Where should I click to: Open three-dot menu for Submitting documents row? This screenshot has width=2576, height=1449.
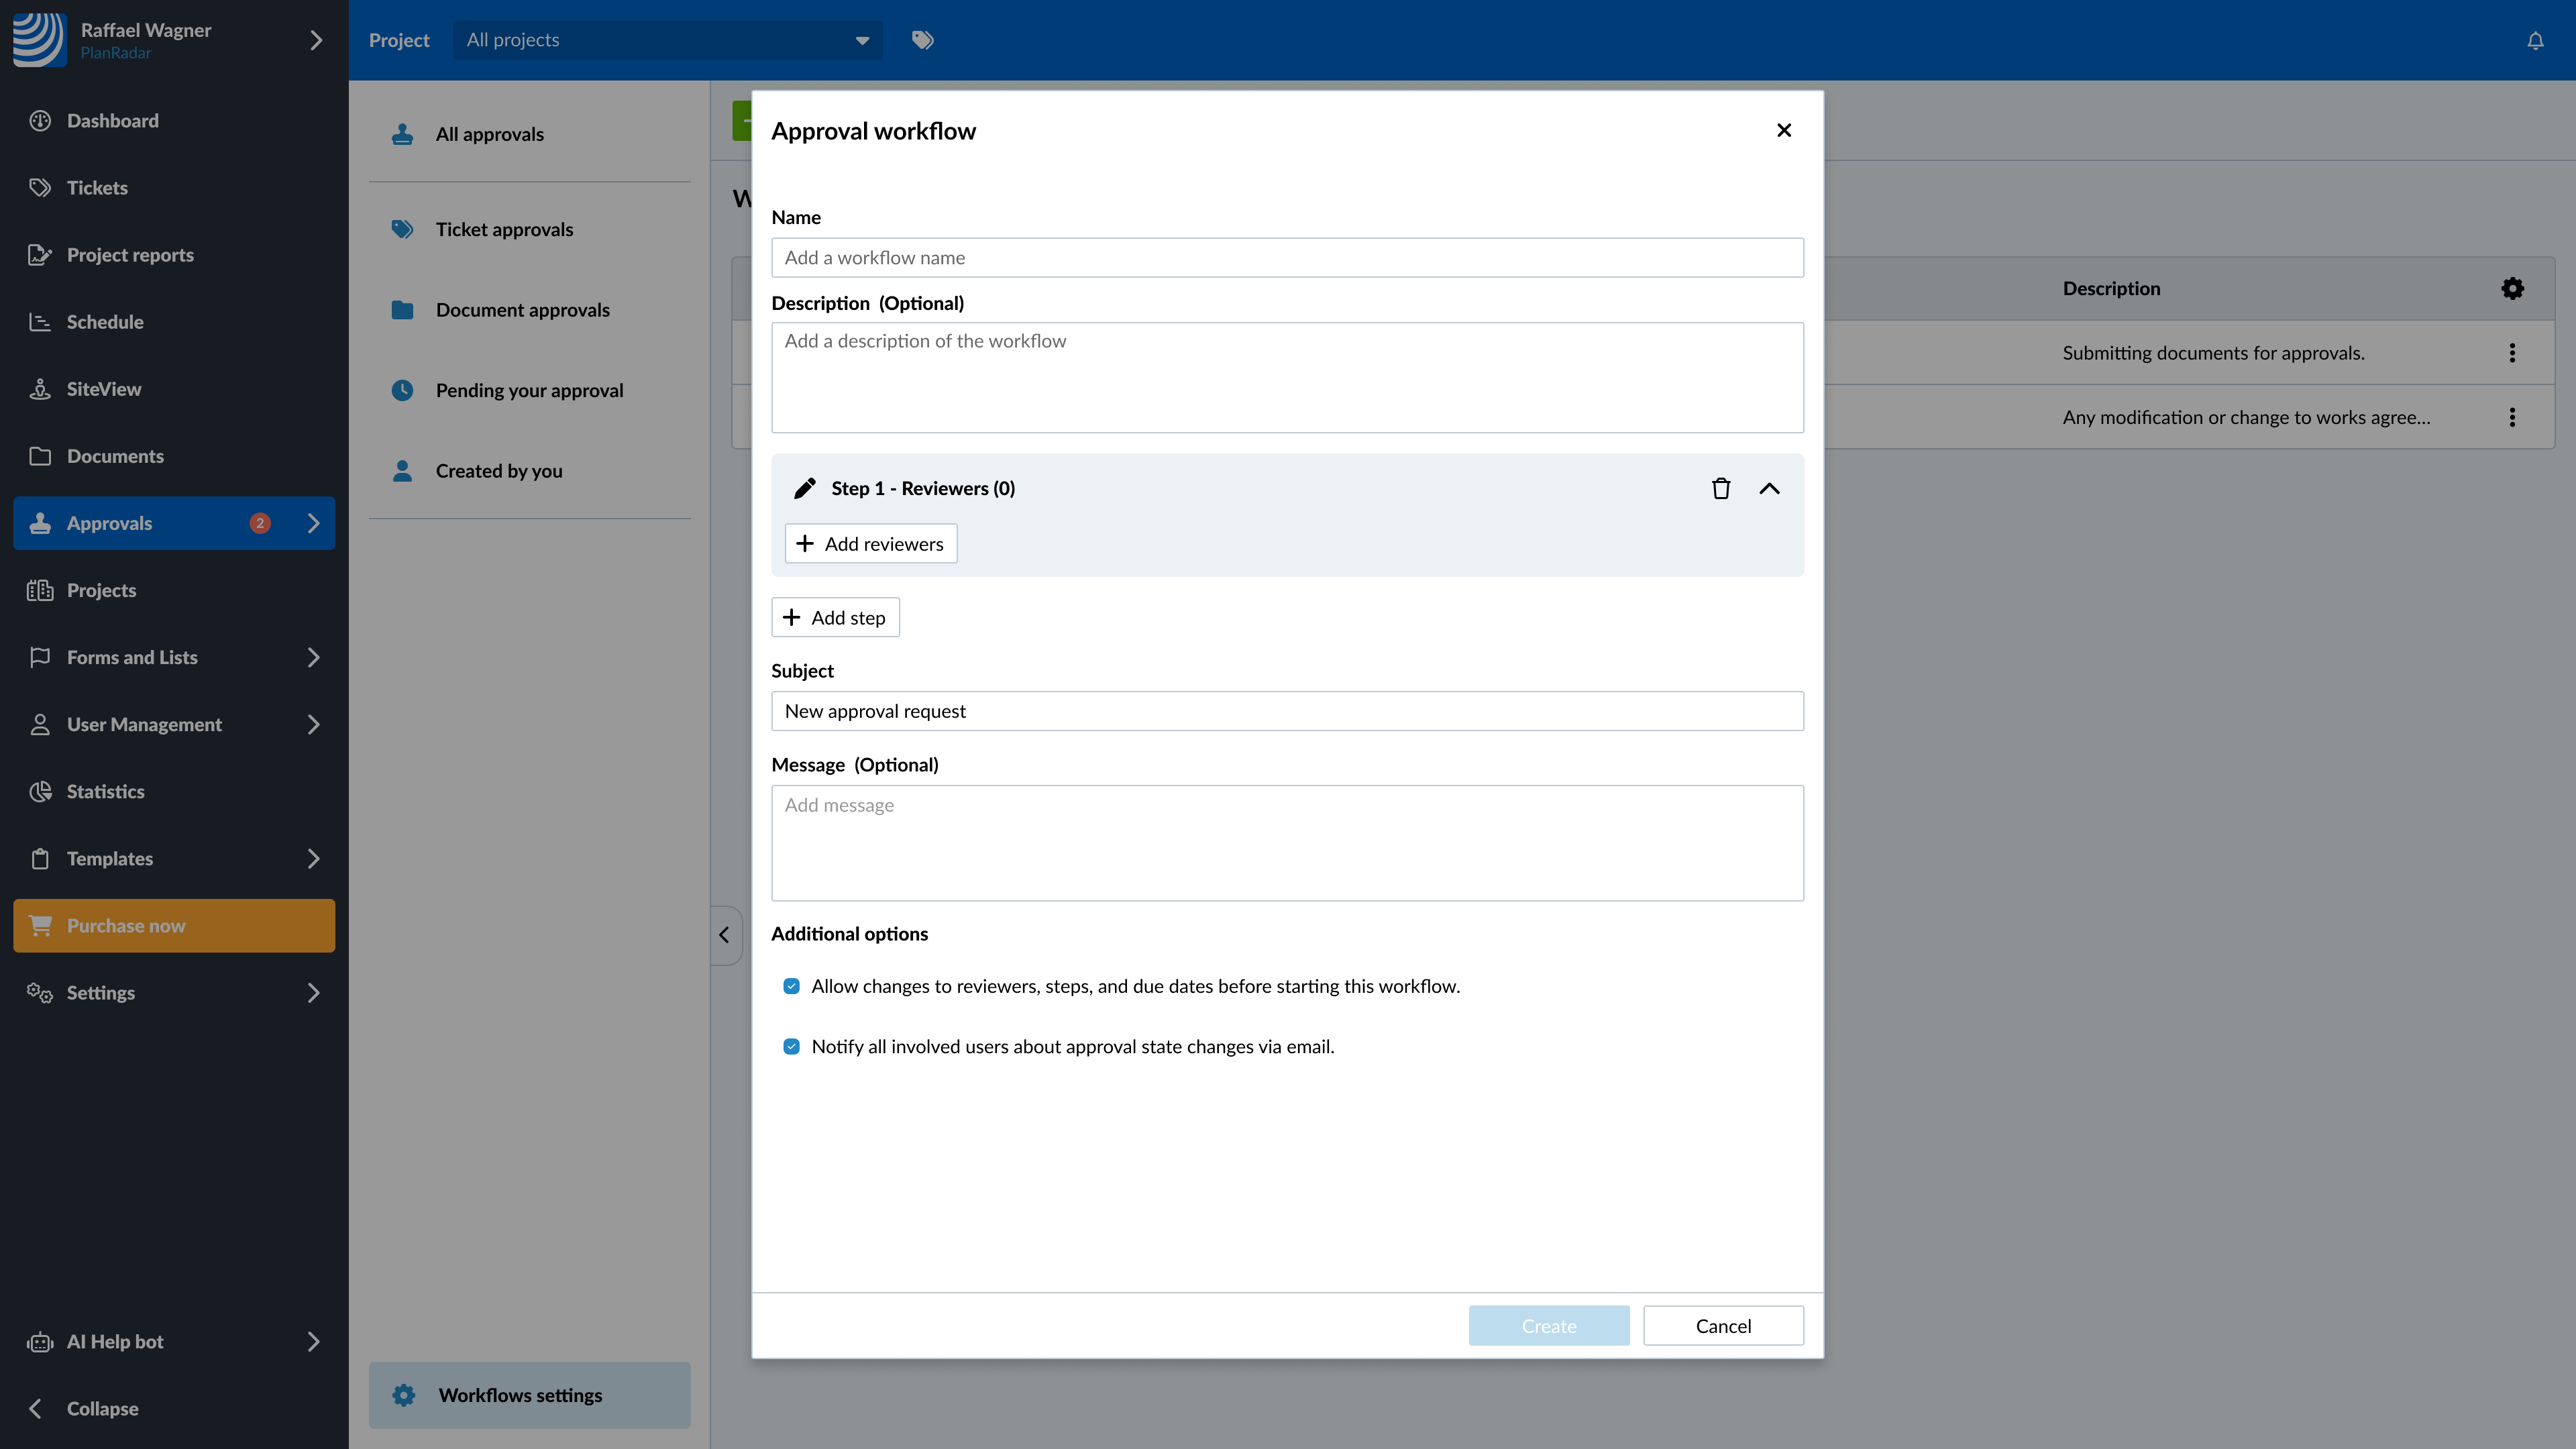[2512, 352]
